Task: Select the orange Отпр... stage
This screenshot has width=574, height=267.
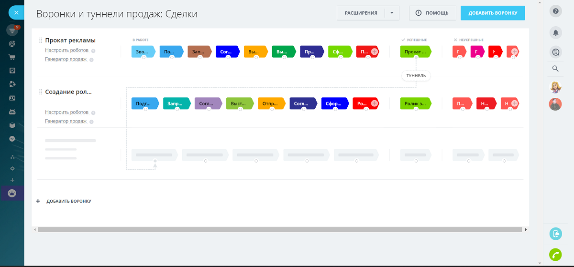Action: [x=272, y=103]
